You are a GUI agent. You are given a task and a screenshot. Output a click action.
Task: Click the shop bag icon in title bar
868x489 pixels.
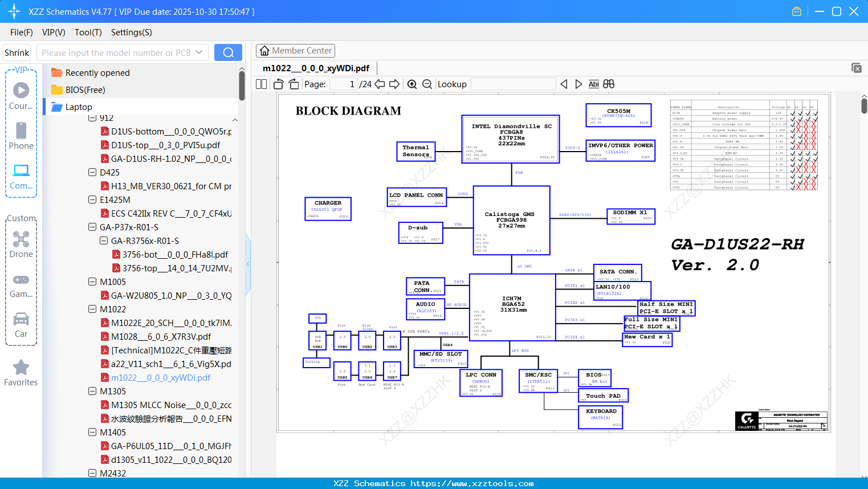pos(797,11)
